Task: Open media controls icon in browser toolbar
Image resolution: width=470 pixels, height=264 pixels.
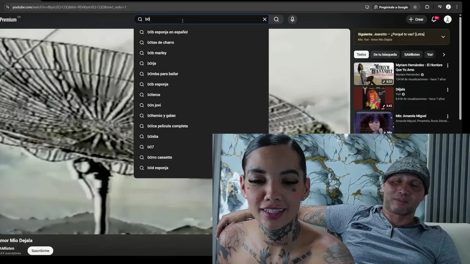Action: [x=440, y=7]
